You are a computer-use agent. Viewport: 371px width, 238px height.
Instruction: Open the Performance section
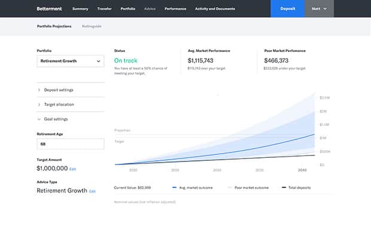[x=175, y=9]
